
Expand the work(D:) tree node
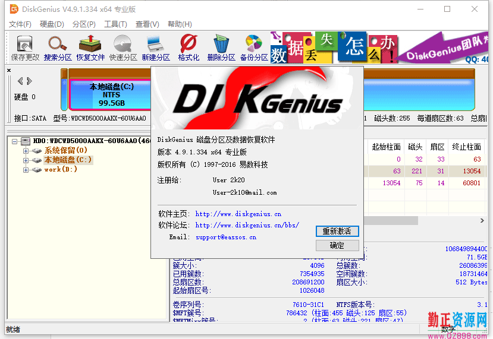click(26, 170)
